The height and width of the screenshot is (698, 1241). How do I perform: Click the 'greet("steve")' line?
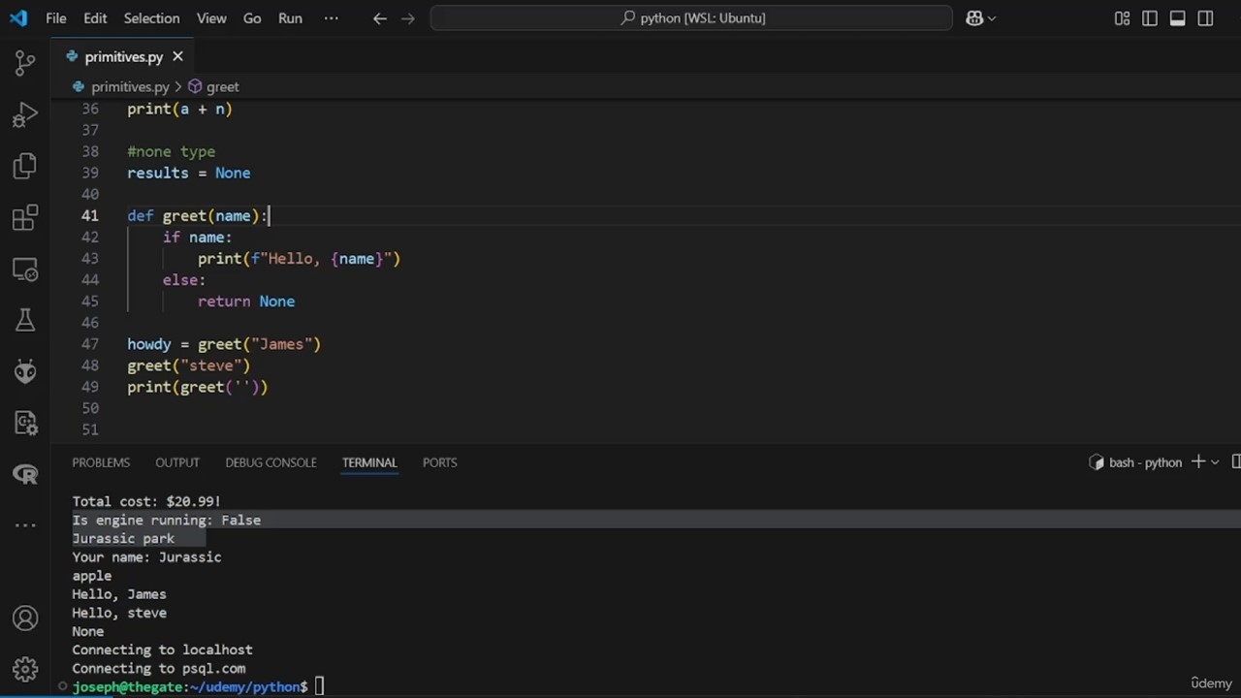[188, 365]
